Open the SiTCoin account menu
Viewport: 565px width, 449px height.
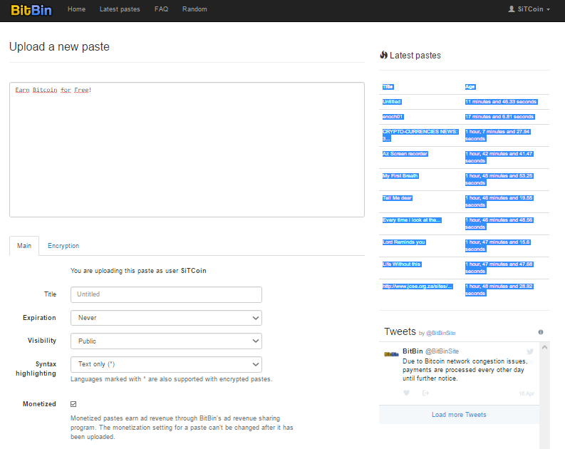pos(529,9)
